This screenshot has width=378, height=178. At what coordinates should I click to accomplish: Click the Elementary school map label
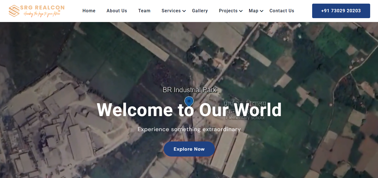(245, 118)
